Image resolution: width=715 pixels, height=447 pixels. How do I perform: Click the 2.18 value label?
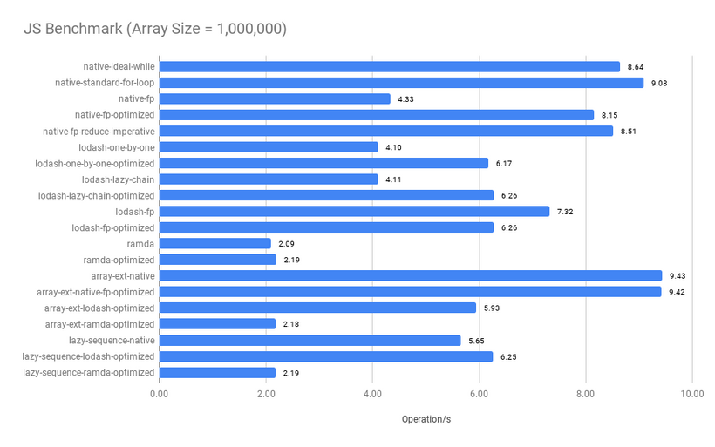291,324
